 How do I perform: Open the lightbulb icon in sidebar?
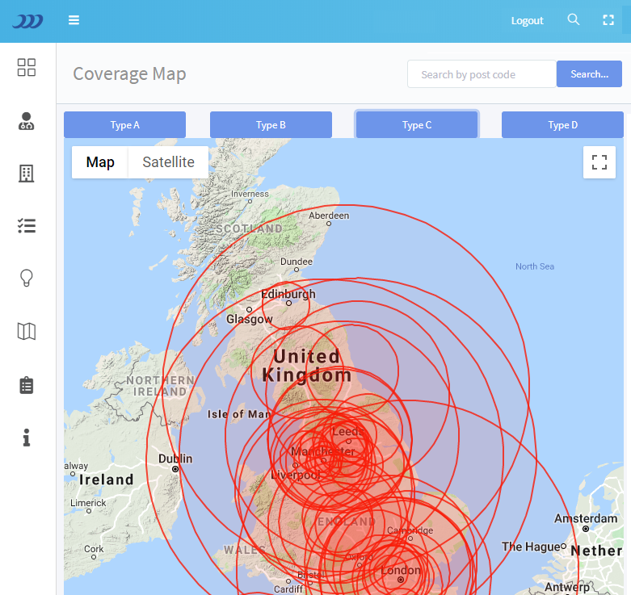[27, 278]
